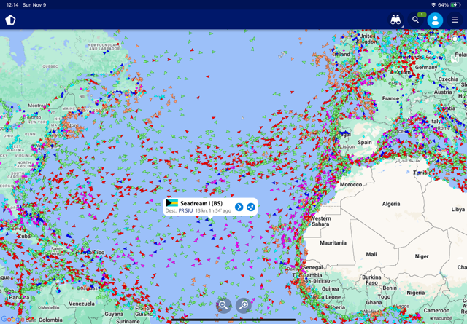Image resolution: width=467 pixels, height=324 pixels.
Task: Click the Spain label on map
Action: coord(365,143)
